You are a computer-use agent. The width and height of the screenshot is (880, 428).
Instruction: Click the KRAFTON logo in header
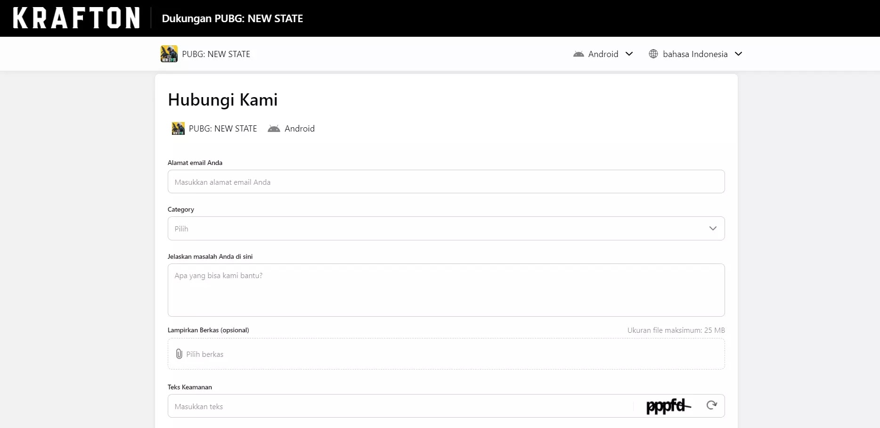(76, 18)
